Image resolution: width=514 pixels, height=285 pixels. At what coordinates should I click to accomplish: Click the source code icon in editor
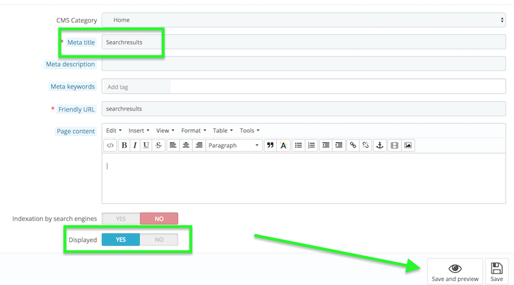(111, 146)
